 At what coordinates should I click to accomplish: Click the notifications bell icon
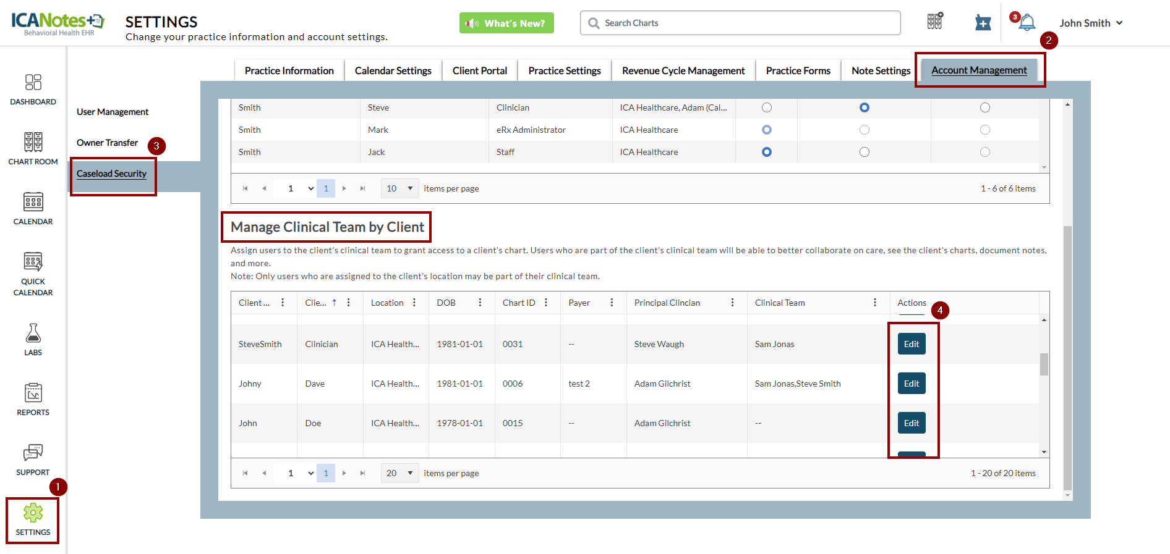click(1027, 23)
